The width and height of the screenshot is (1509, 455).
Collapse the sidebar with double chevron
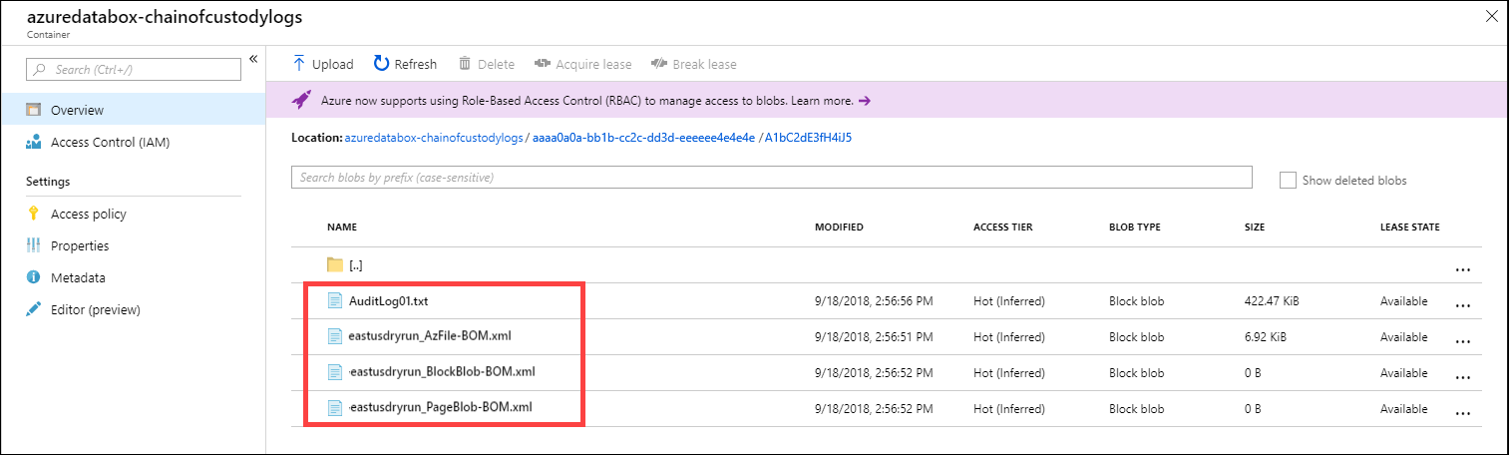point(253,59)
